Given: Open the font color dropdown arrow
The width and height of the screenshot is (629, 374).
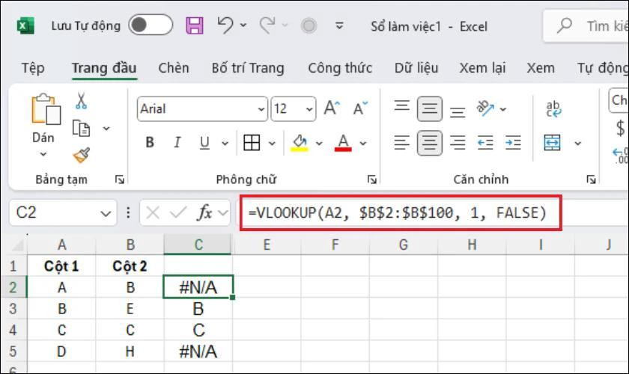Looking at the screenshot, I should (363, 143).
